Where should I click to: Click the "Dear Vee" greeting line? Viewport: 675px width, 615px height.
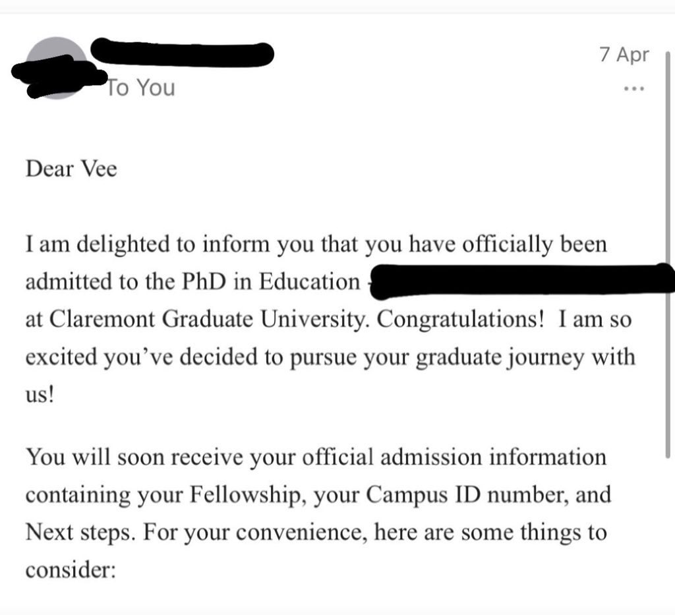click(71, 168)
